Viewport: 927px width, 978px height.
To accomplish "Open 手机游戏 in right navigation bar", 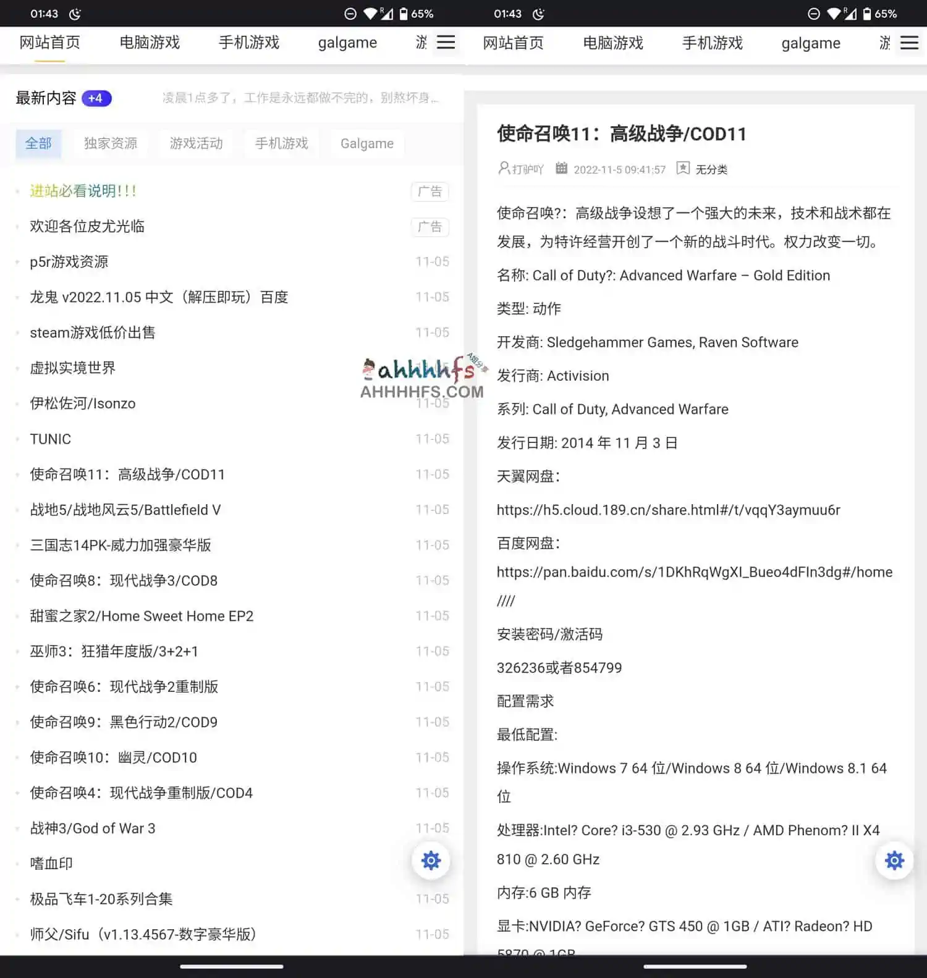I will point(712,43).
